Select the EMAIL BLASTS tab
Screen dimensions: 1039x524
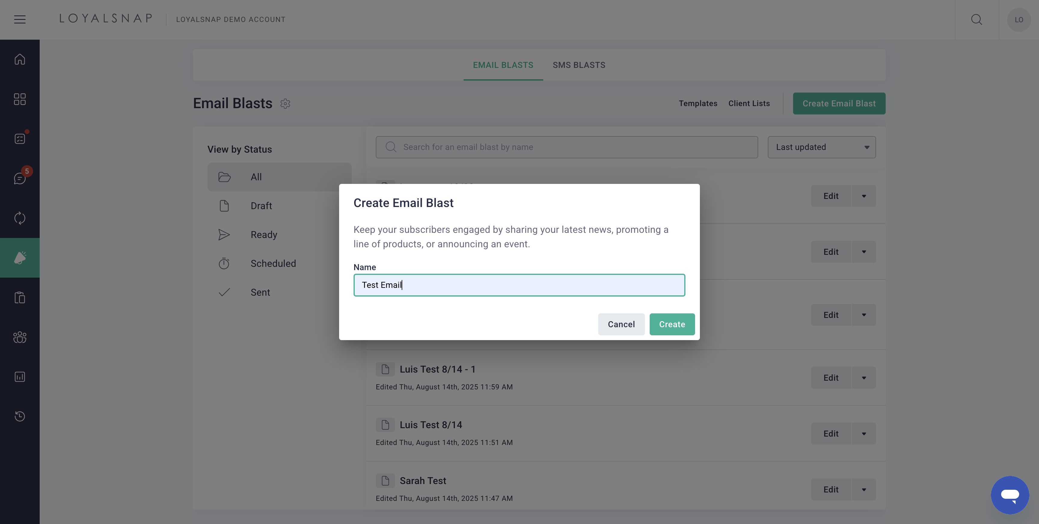[x=503, y=65]
